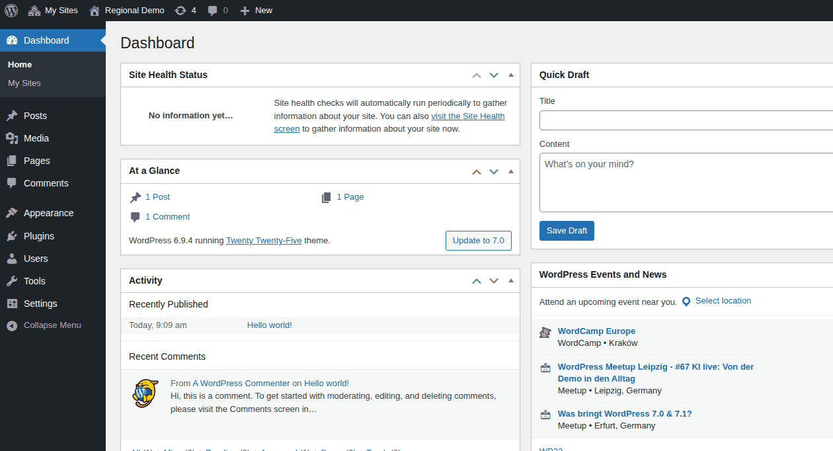The width and height of the screenshot is (833, 451).
Task: Open My Sites under Dashboard submenu
Action: click(x=24, y=83)
